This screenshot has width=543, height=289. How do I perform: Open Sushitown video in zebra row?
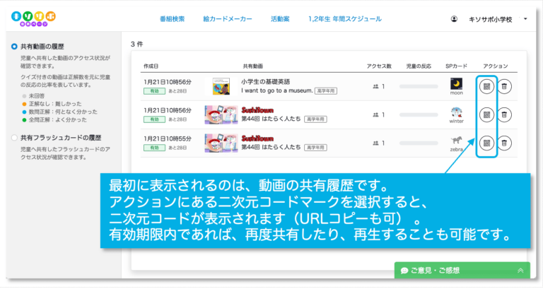click(x=257, y=138)
